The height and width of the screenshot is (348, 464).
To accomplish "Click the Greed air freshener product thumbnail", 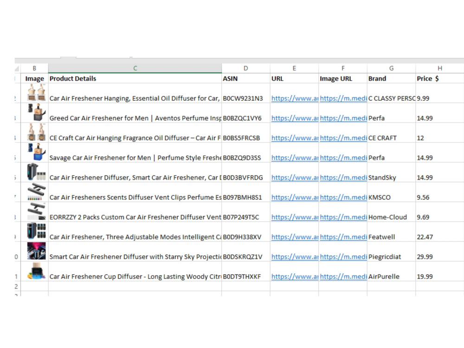I will (36, 112).
